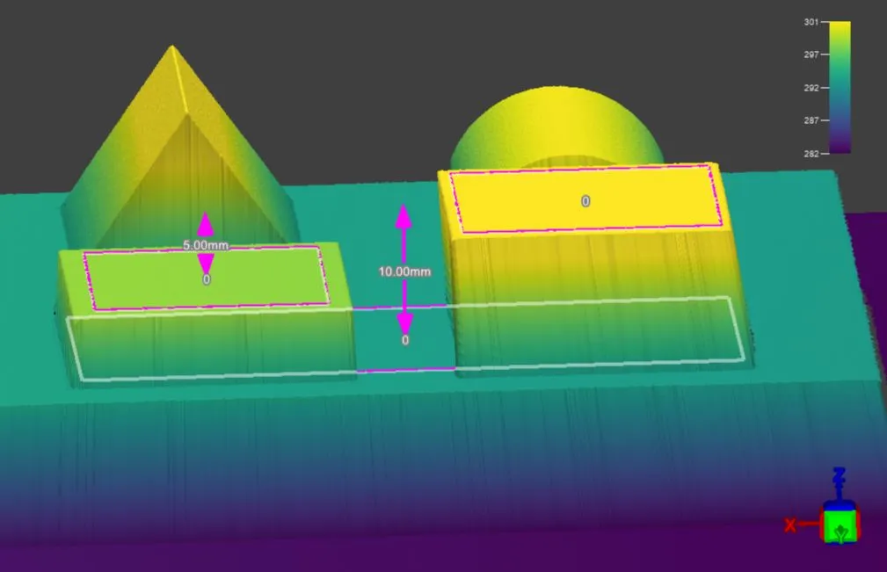The image size is (887, 572).
Task: Click the 297 tick on color legend
Action: tap(811, 54)
